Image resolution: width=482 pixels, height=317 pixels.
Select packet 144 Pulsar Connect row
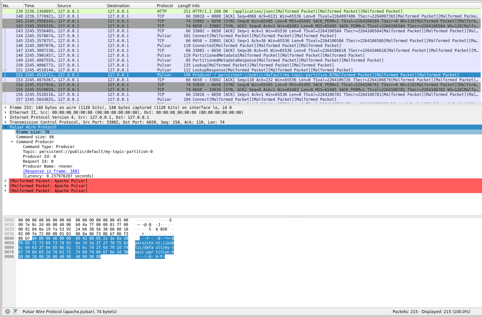[x=241, y=36]
